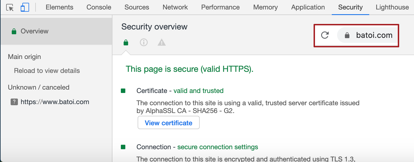Viewport: 414px width, 162px height.
Task: Click the batoi.com address bar
Action: [368, 35]
